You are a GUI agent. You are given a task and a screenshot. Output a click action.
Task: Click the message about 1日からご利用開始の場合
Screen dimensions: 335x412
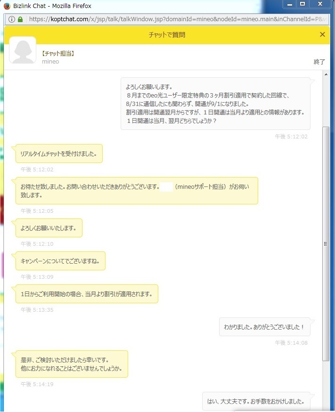(87, 294)
